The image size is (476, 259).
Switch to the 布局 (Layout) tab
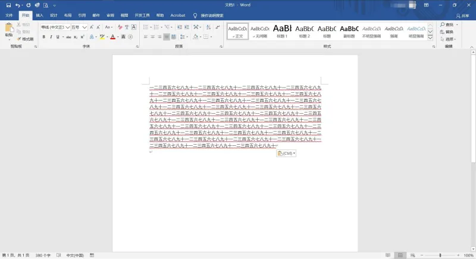[68, 15]
